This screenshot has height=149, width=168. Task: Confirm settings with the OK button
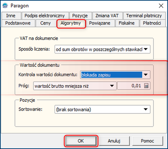click(81, 141)
